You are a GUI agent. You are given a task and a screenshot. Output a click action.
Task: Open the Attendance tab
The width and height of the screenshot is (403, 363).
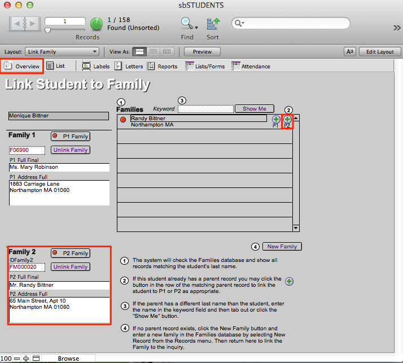point(251,66)
